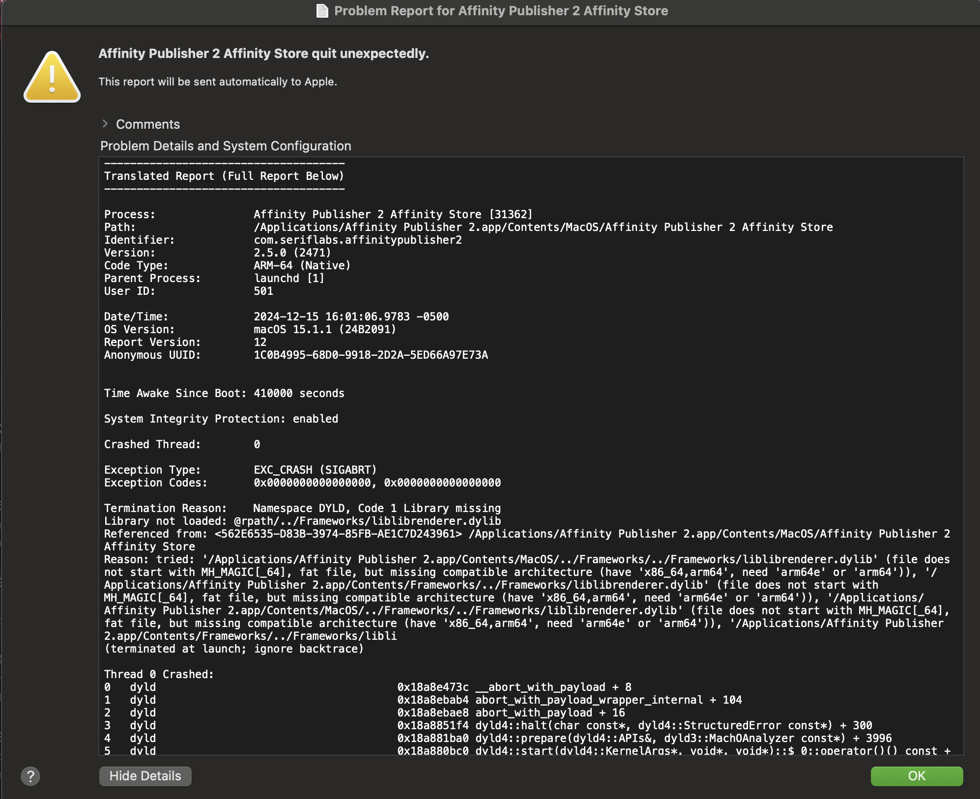Click identifier 'com.seriflabs.affinitypublisher2'
The image size is (980, 799).
click(x=358, y=240)
